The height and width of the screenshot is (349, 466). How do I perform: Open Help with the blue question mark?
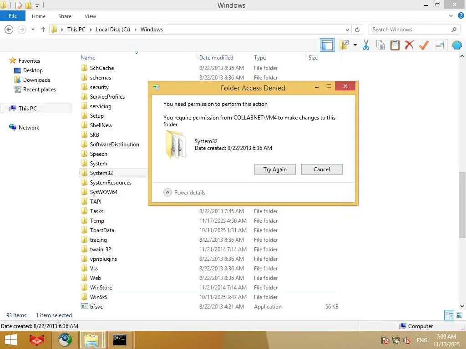pyautogui.click(x=461, y=16)
